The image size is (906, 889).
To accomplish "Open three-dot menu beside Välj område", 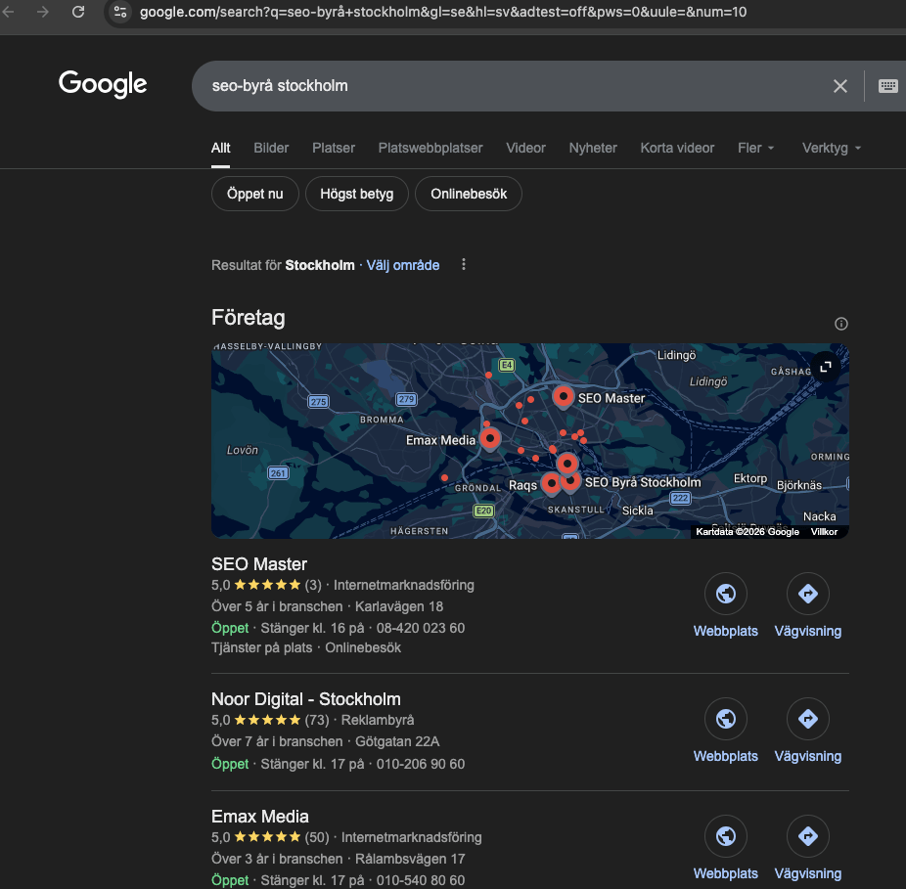I will (464, 265).
